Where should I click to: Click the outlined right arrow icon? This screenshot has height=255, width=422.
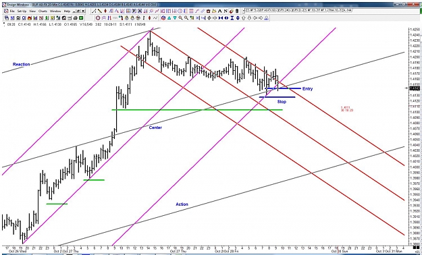coord(261,18)
